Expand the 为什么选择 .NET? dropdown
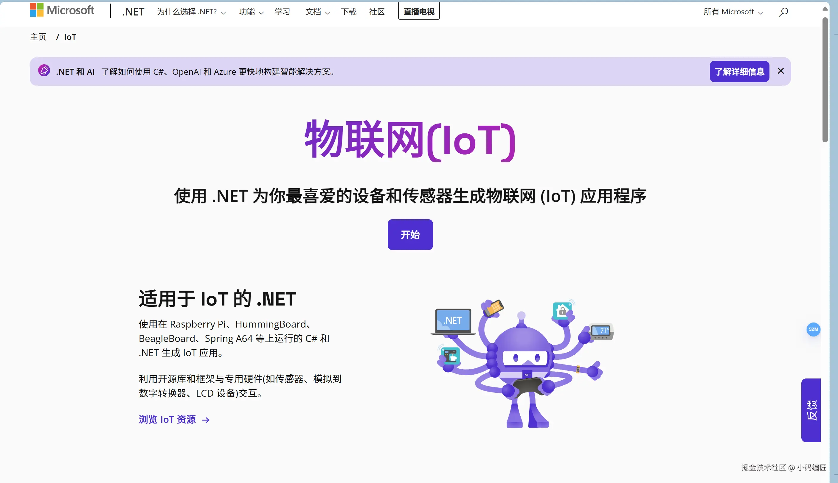This screenshot has height=483, width=838. (x=191, y=12)
